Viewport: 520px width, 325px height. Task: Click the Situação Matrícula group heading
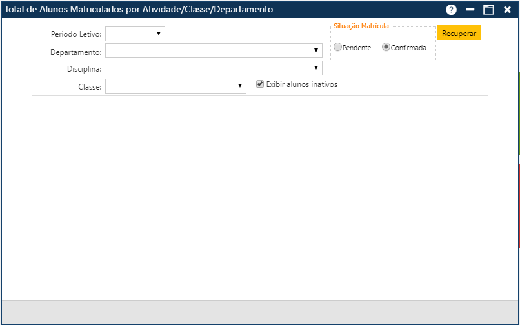[361, 26]
